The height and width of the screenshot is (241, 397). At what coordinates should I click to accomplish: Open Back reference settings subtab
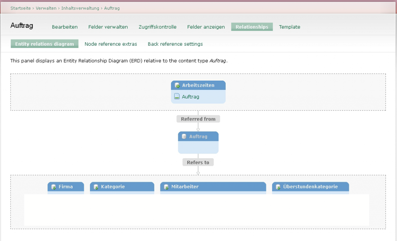[x=175, y=44]
